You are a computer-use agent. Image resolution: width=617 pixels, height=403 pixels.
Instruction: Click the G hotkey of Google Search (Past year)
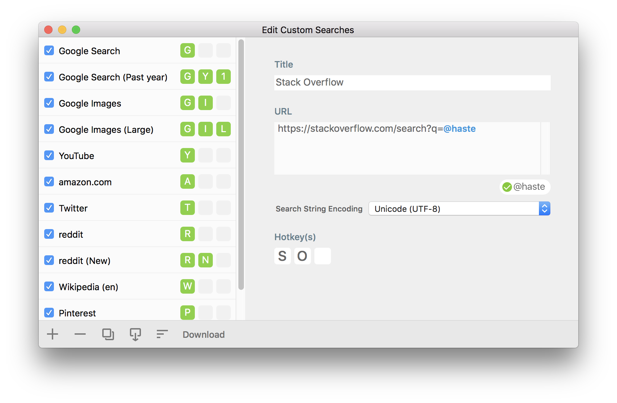(188, 77)
